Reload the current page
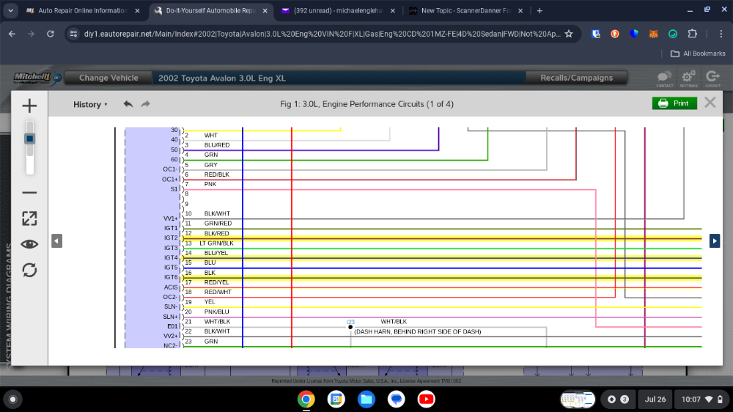This screenshot has height=412, width=733. pos(50,34)
